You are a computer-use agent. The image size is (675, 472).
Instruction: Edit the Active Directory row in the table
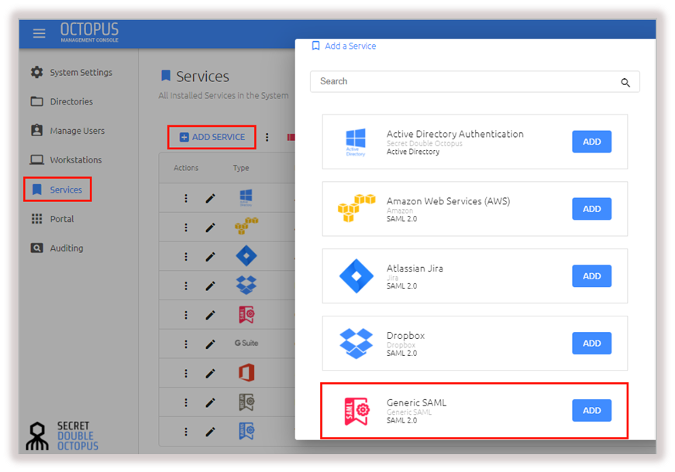click(210, 198)
